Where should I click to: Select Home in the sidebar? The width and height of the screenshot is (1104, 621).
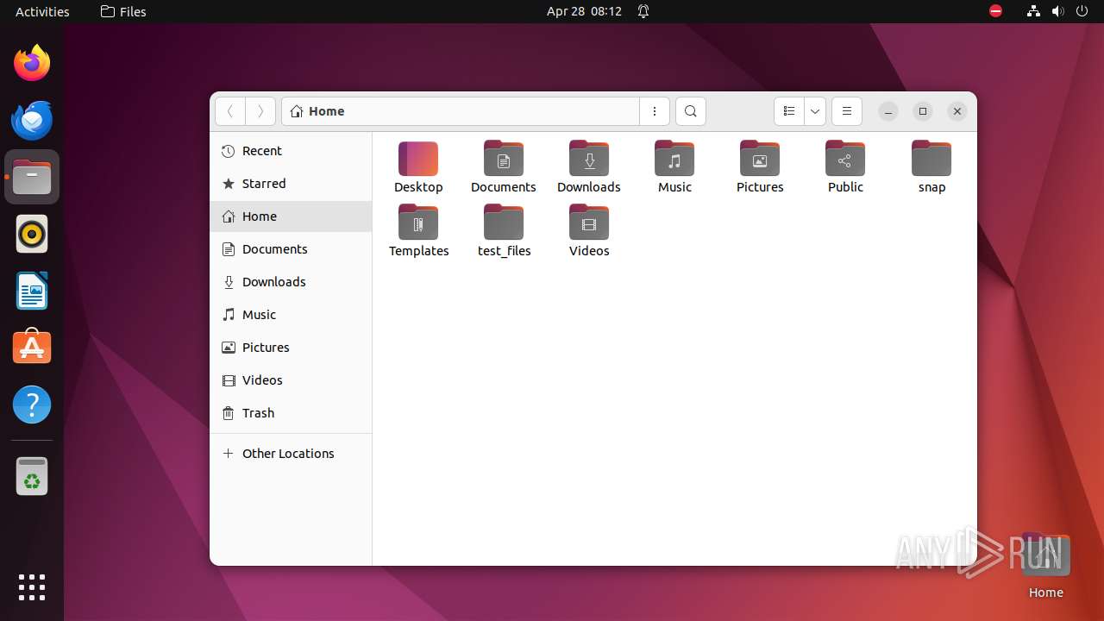click(x=291, y=216)
